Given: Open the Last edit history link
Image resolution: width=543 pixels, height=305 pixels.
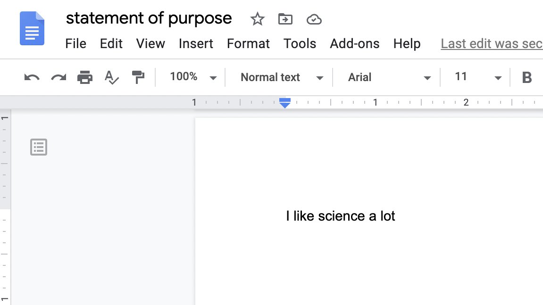Looking at the screenshot, I should [492, 44].
